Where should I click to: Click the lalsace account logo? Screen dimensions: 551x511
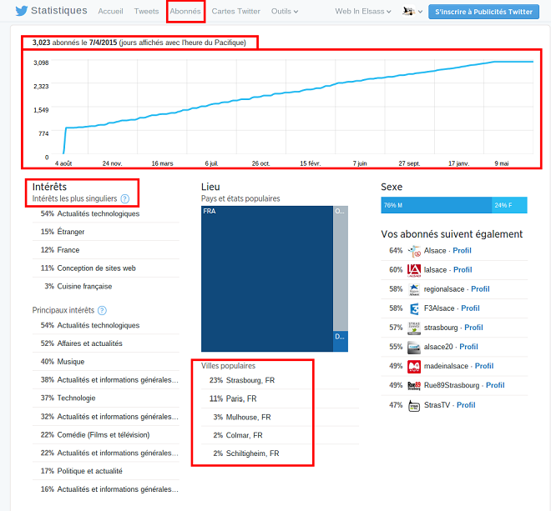point(414,270)
